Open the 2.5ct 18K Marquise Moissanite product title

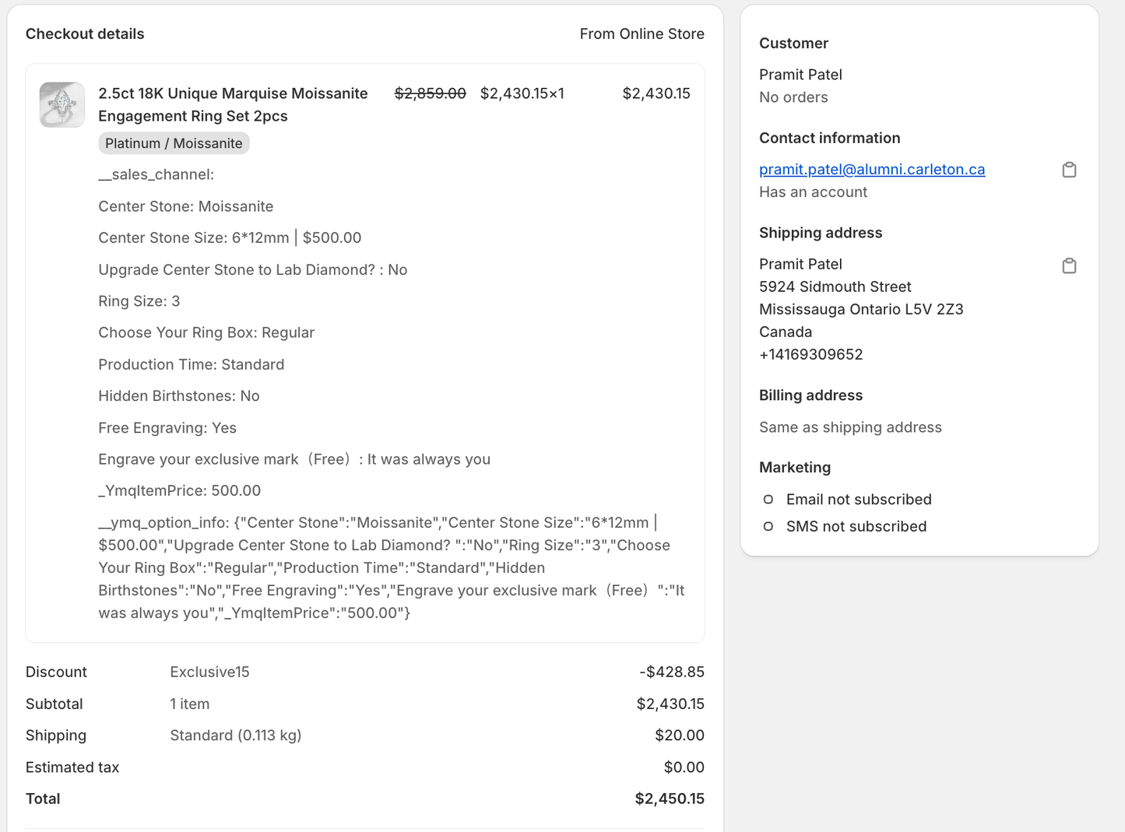(x=233, y=104)
